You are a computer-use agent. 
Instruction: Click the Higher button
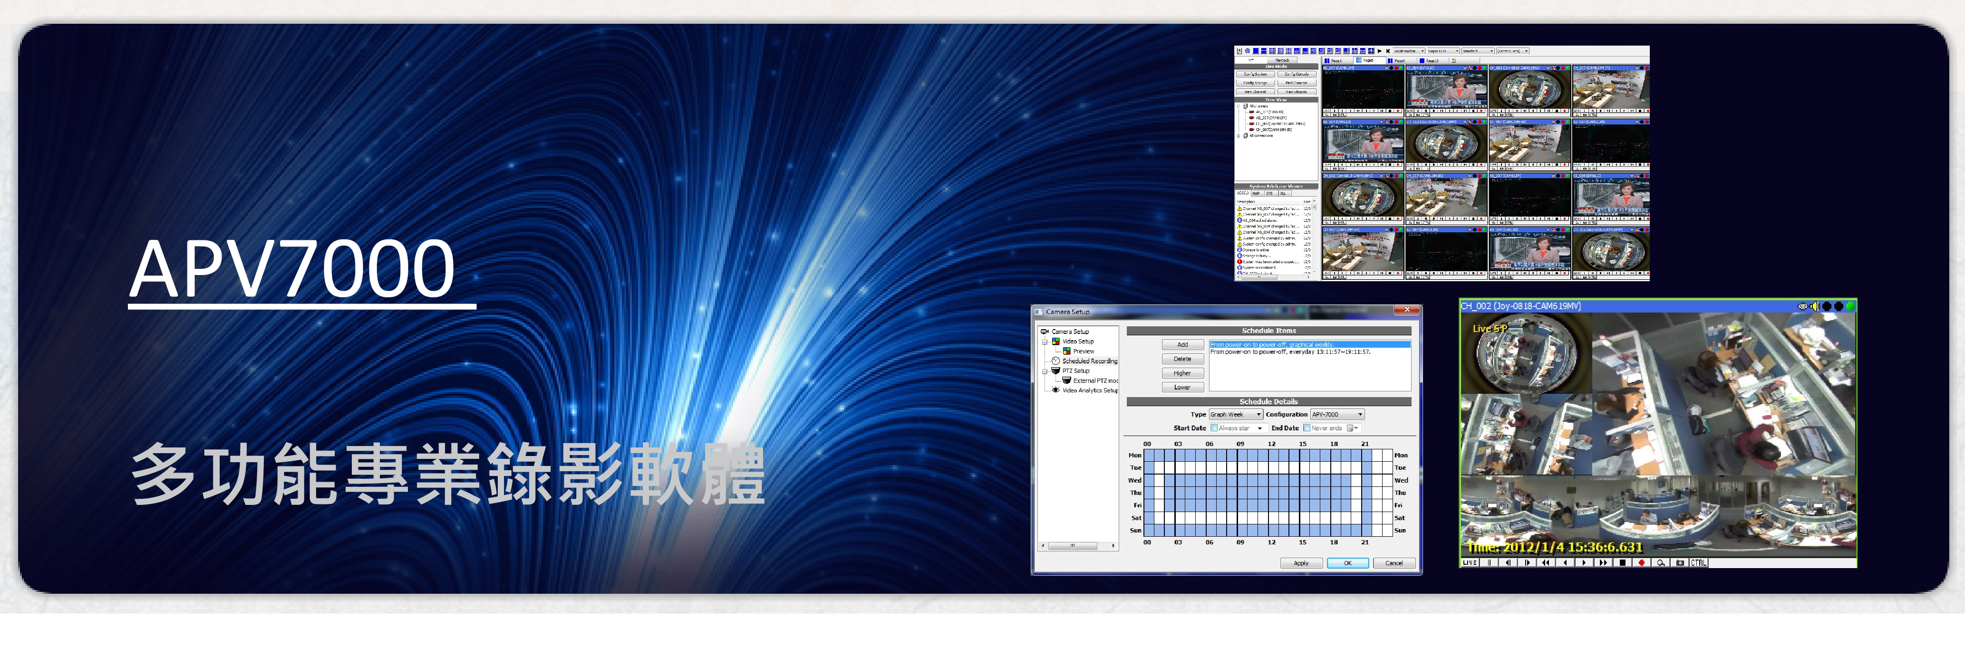pos(1182,373)
